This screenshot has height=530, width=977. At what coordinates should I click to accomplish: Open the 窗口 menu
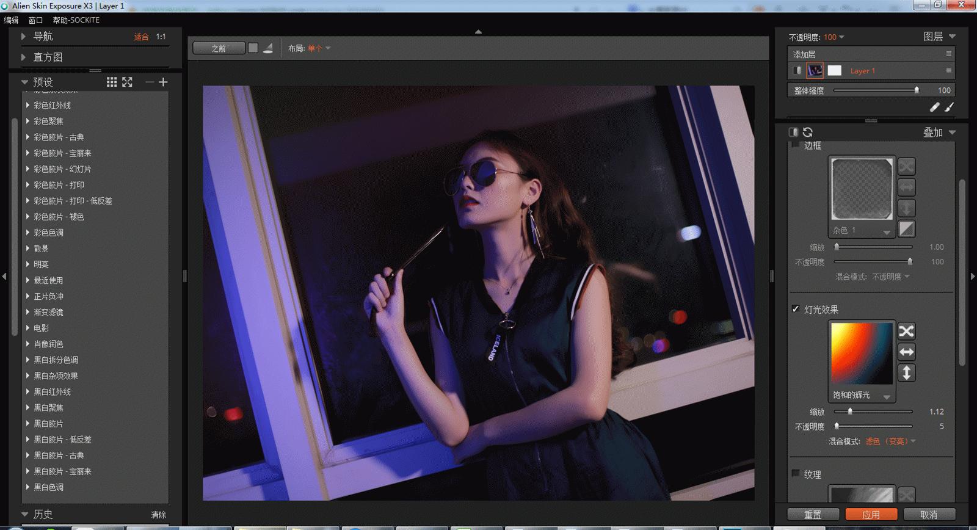pos(35,20)
